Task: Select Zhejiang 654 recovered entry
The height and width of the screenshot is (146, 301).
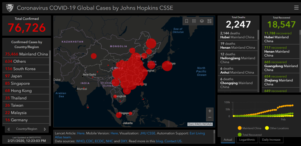Action: tap(281, 80)
